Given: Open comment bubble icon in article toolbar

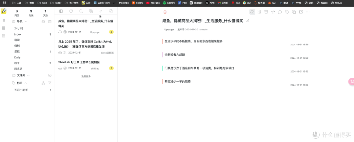Looking at the screenshot, I should tap(280, 12).
